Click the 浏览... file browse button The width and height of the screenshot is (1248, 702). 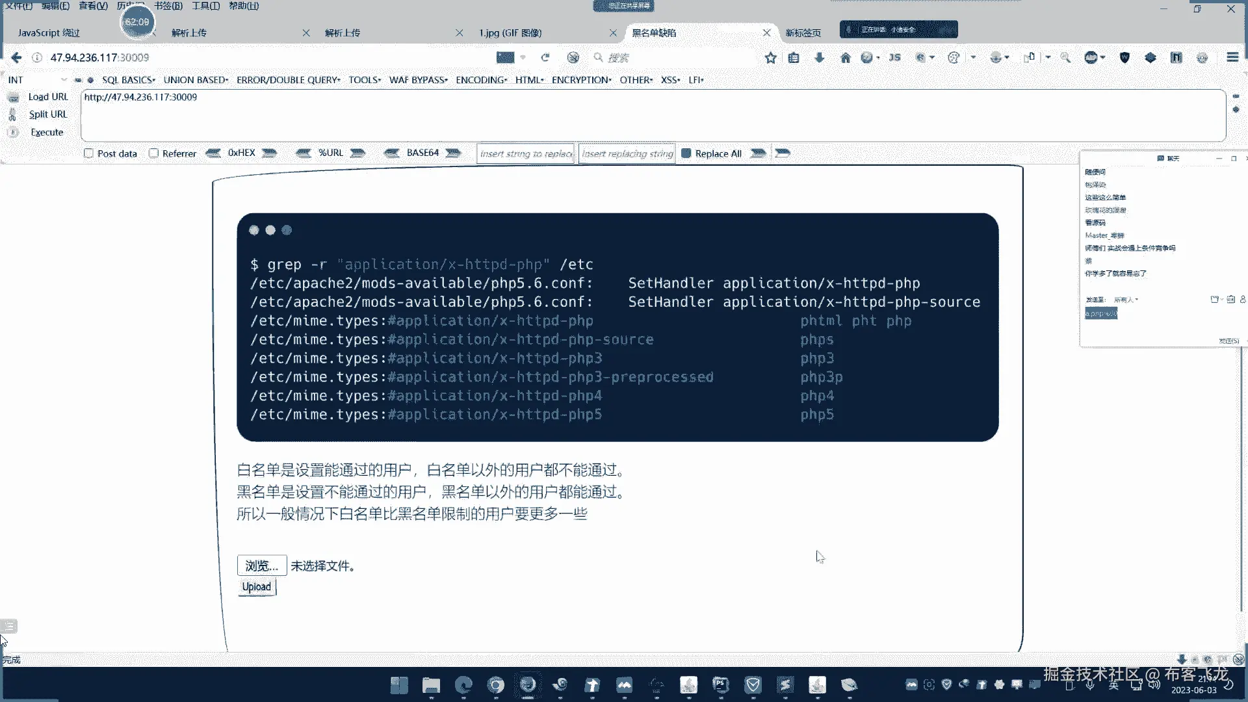(261, 565)
